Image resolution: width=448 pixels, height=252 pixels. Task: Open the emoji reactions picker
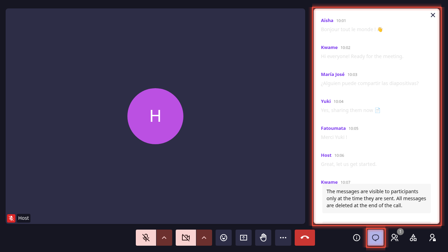point(224,238)
